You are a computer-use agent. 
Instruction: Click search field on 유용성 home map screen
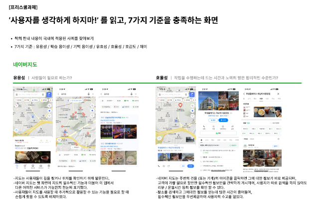click(x=30, y=95)
